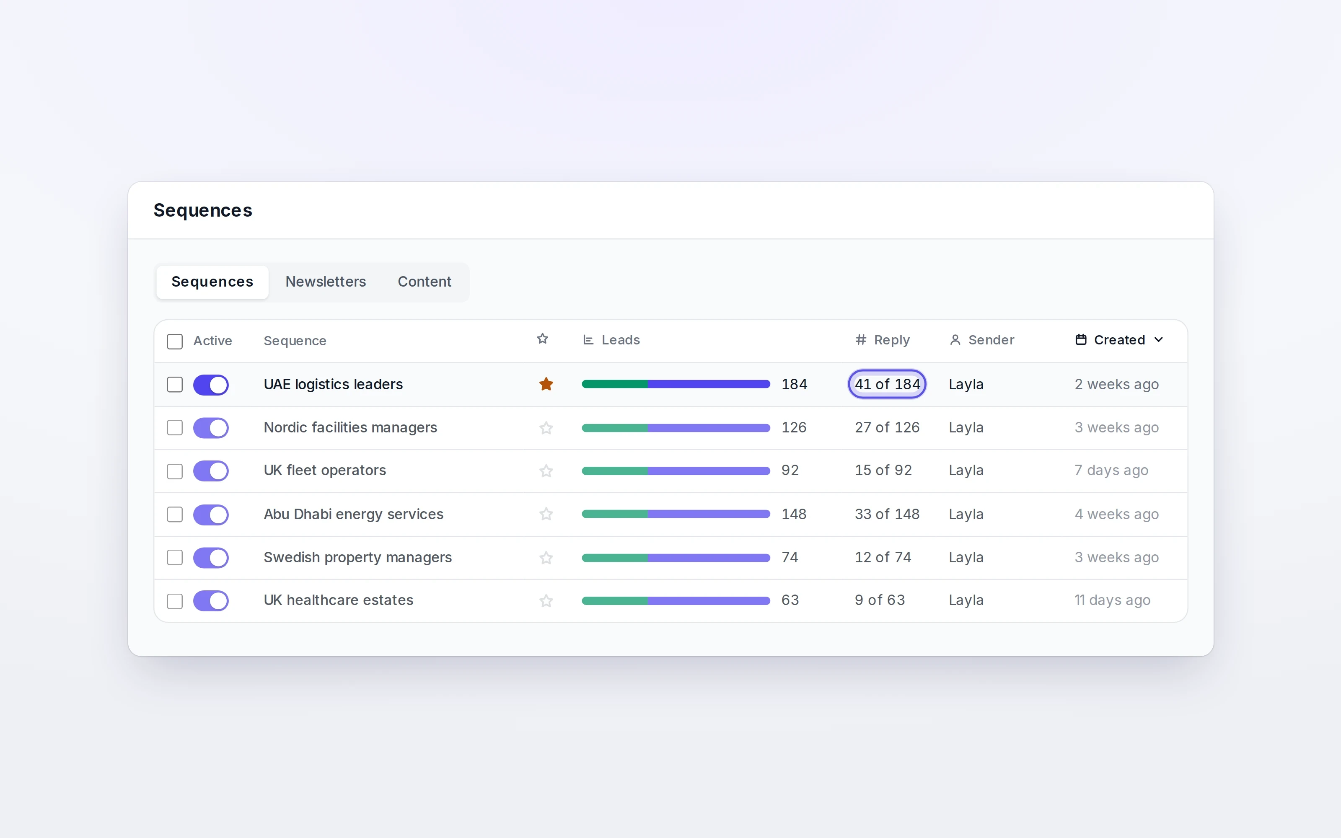Star the UK fleet operators sequence
The image size is (1341, 838).
546,471
